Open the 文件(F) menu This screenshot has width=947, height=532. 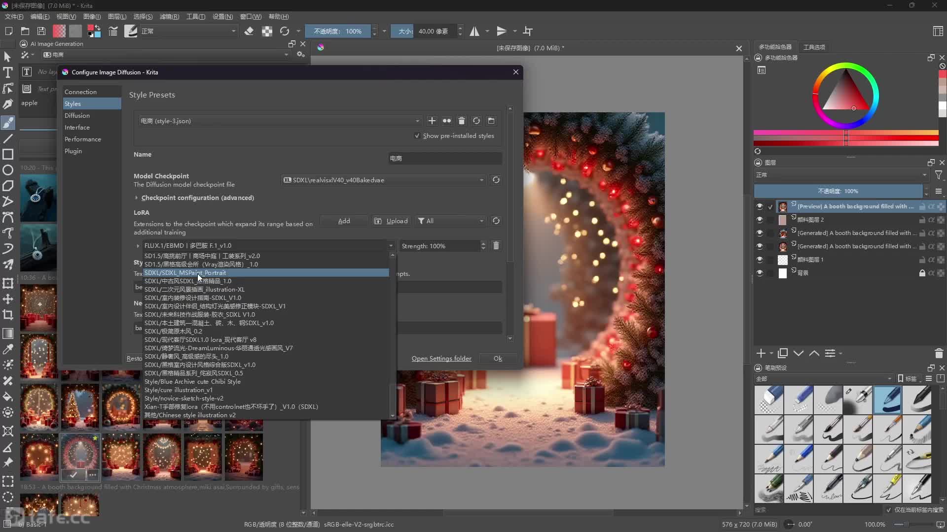[x=14, y=17]
